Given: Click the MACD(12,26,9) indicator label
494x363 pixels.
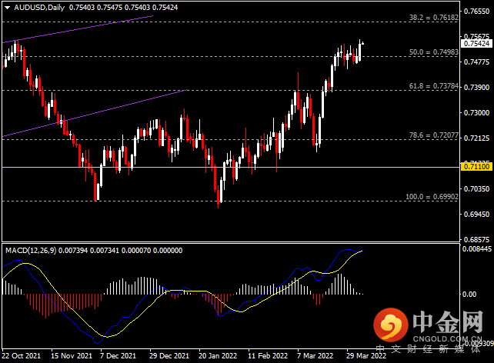Looking at the screenshot, I should point(31,251).
